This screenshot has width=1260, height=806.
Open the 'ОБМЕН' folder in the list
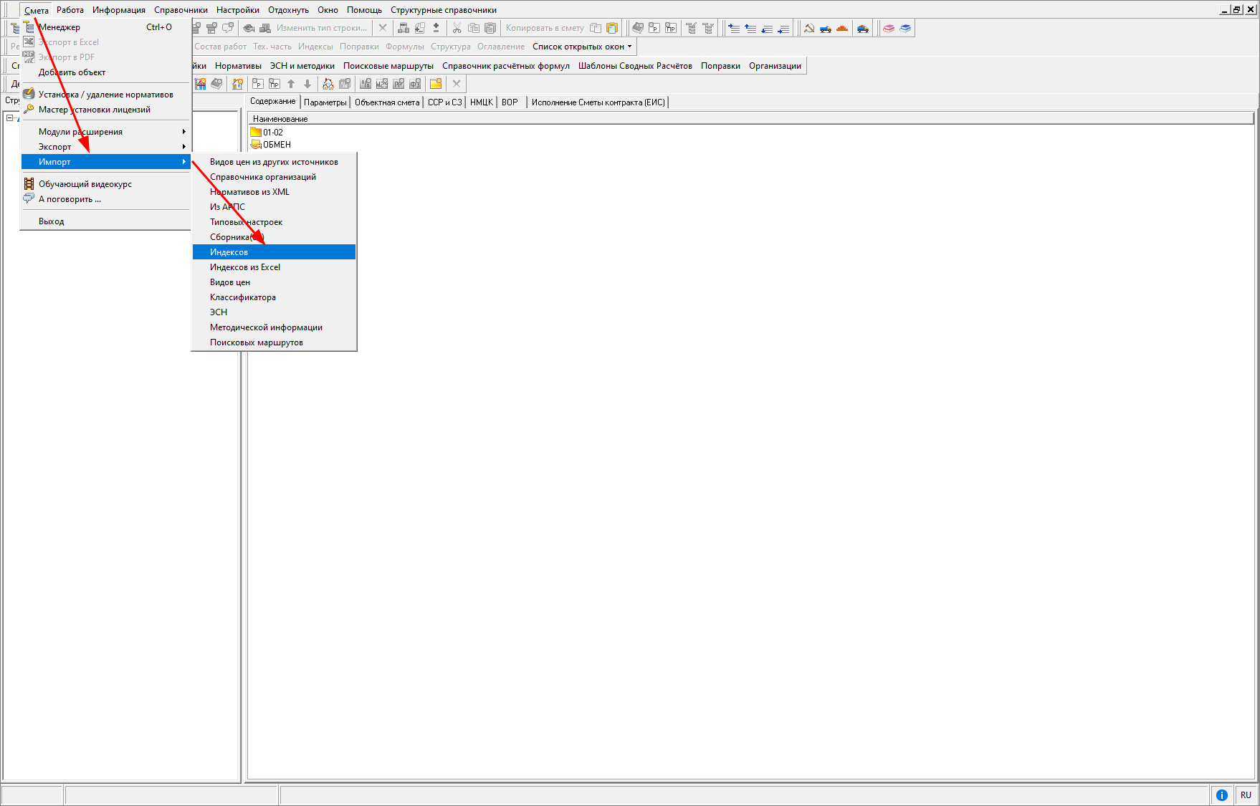click(x=276, y=145)
